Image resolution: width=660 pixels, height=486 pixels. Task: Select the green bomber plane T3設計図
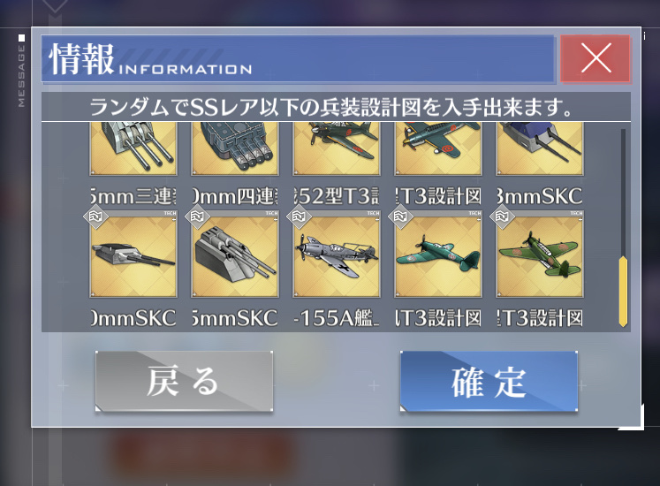click(540, 254)
